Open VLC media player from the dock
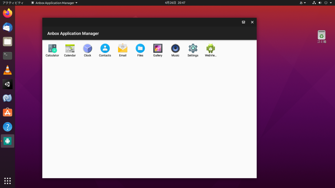 [x=8, y=70]
